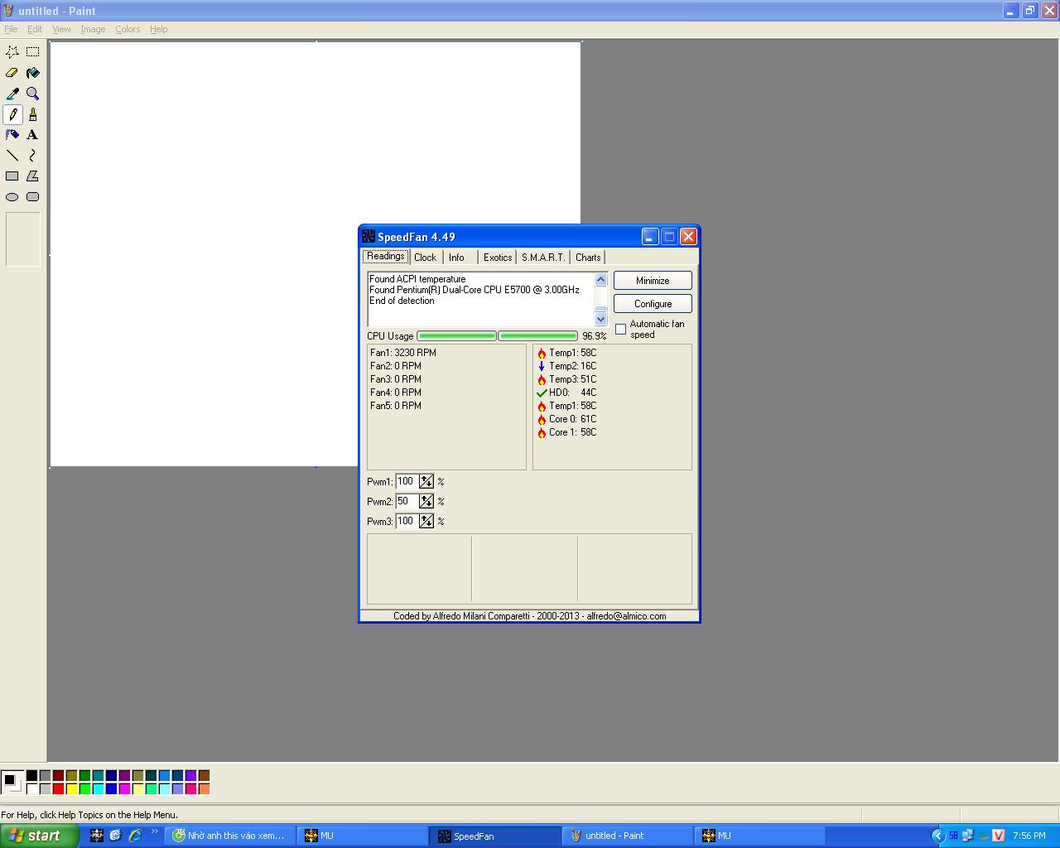Switch to the Clock tab in SpeedFan
The height and width of the screenshot is (848, 1060).
point(425,258)
